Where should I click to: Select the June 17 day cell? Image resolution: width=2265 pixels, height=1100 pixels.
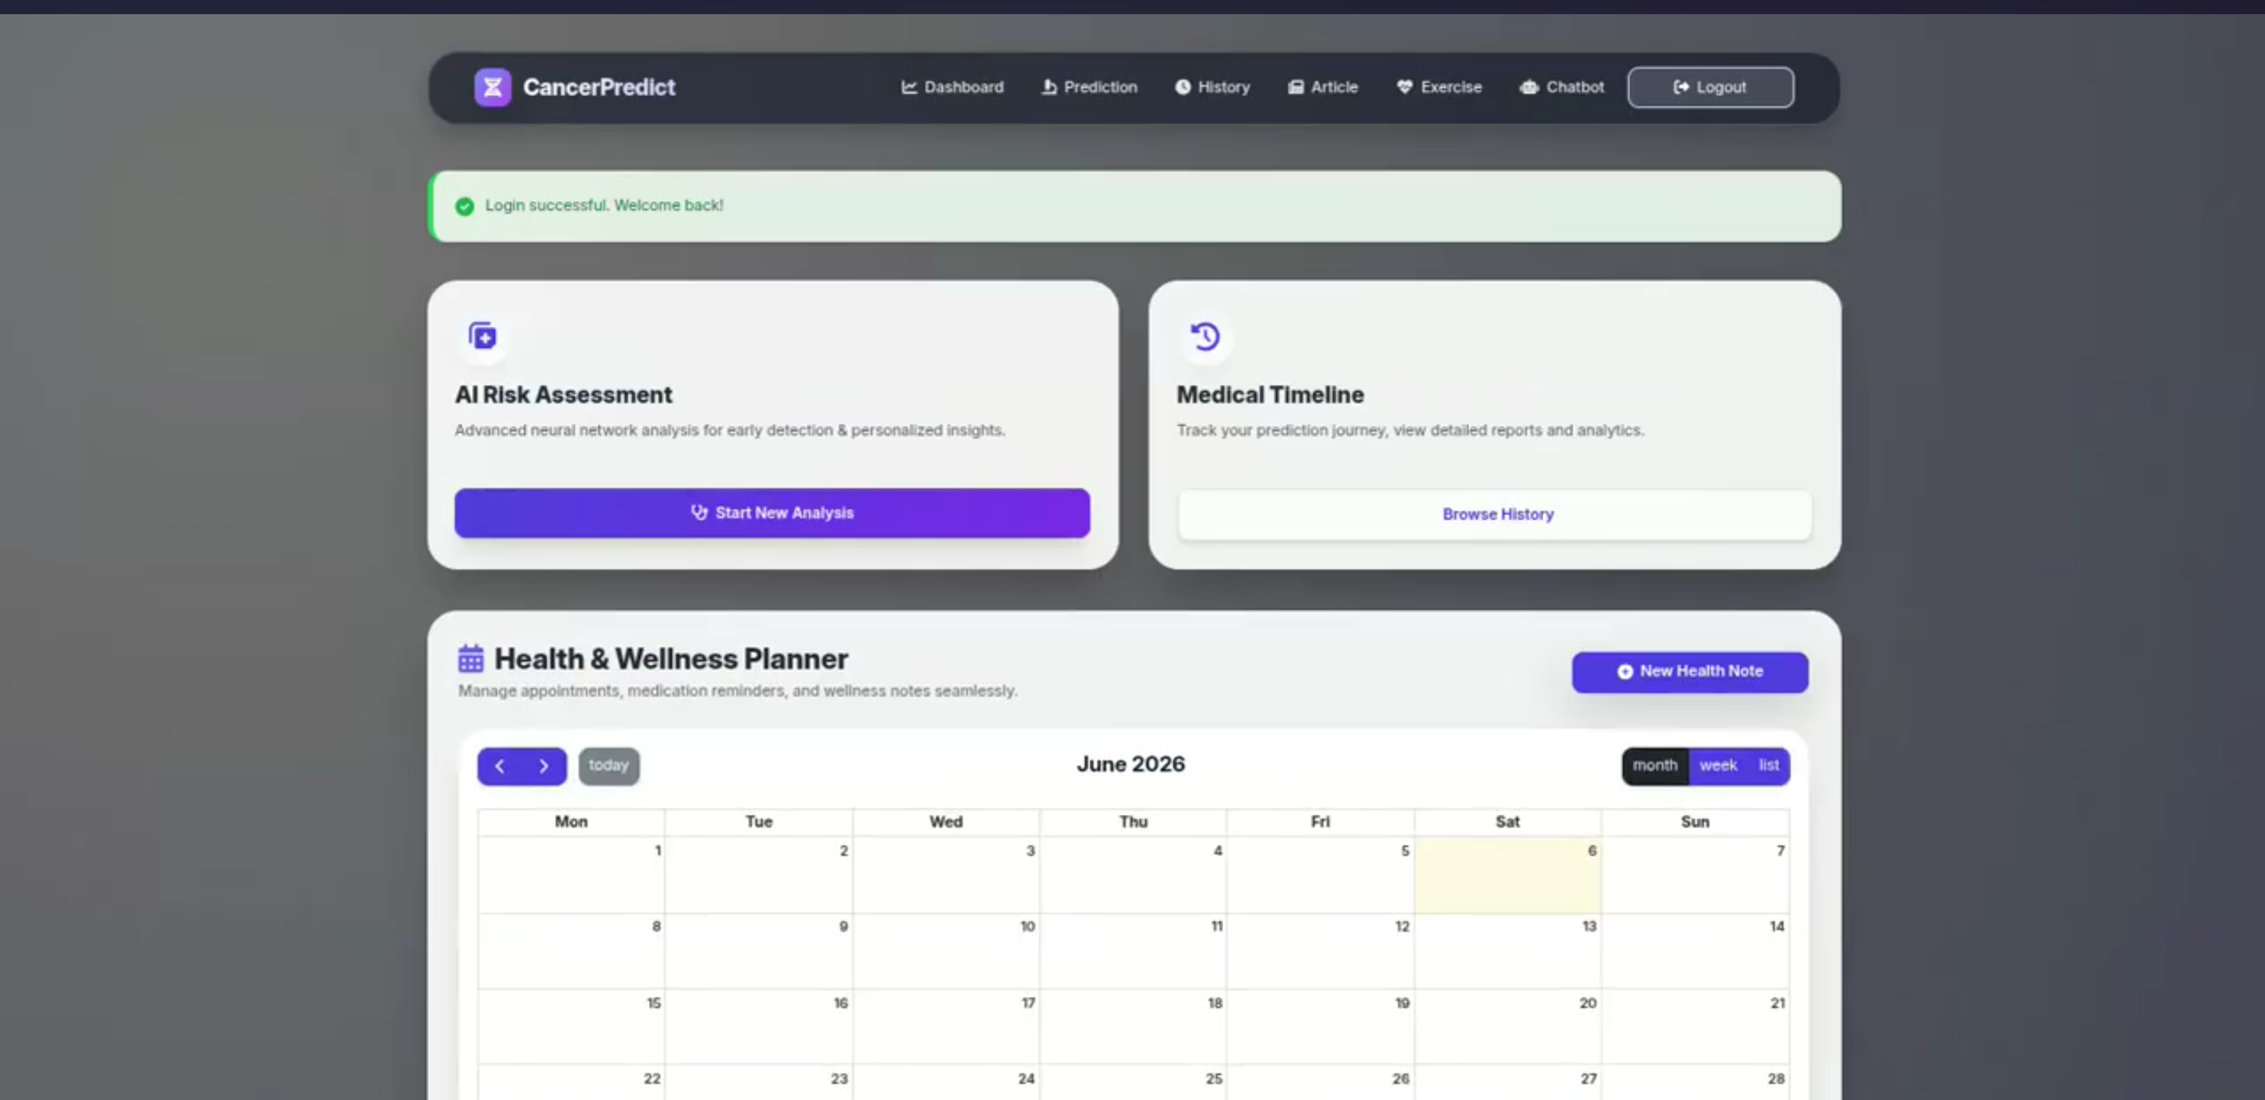(x=946, y=1027)
